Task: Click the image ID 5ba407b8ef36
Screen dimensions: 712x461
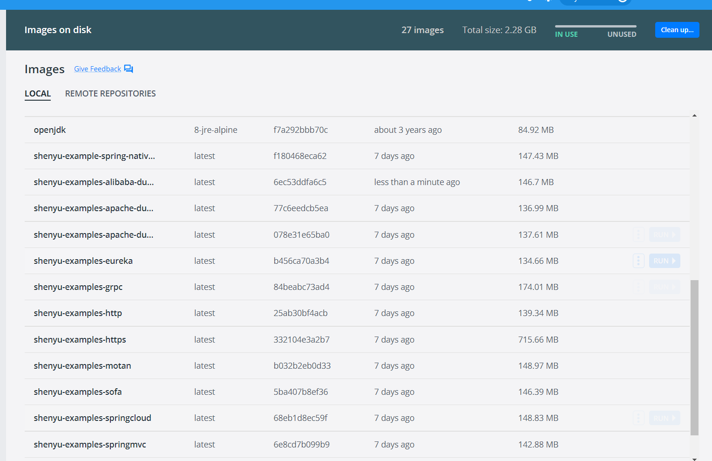Action: point(301,392)
